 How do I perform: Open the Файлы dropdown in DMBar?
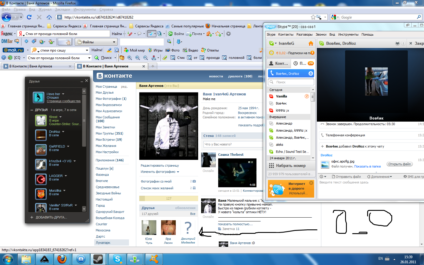[x=96, y=42]
